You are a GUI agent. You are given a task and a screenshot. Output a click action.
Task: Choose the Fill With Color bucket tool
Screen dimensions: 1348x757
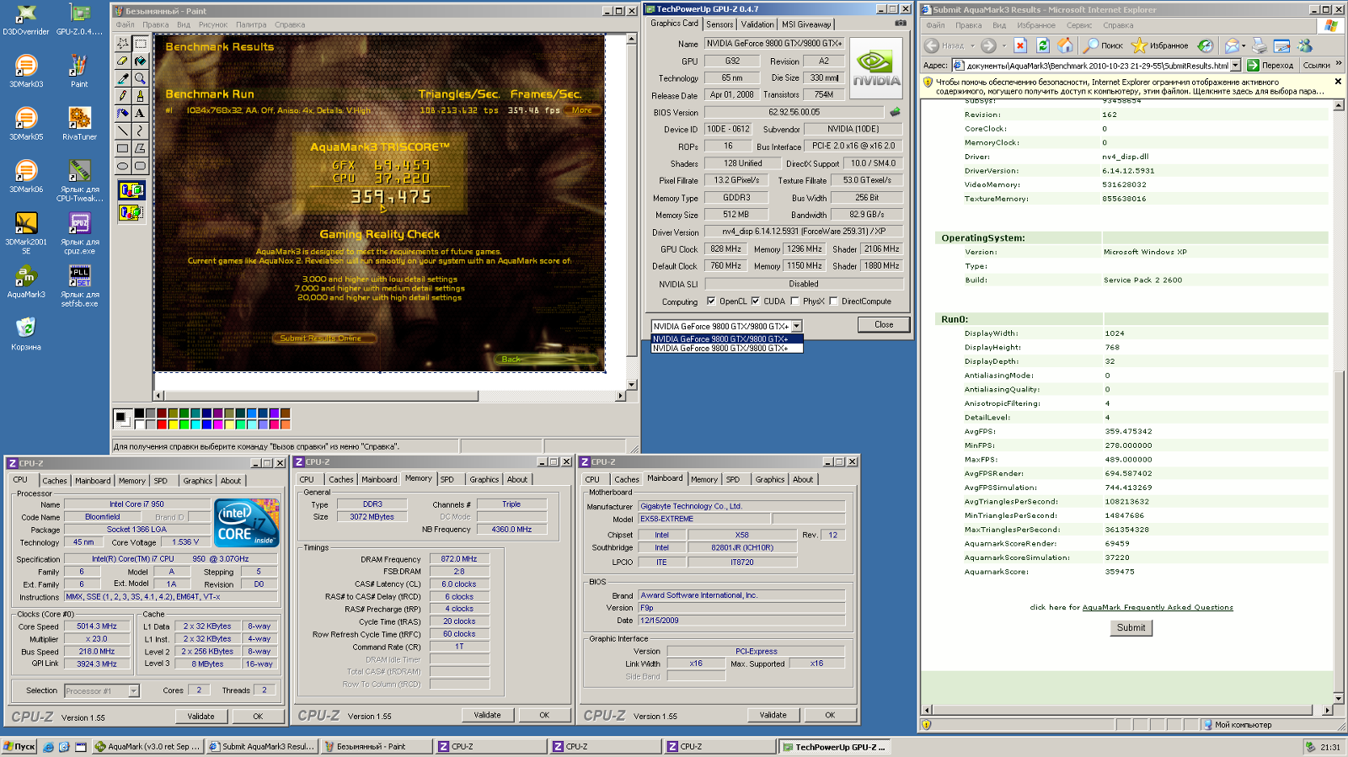click(140, 61)
